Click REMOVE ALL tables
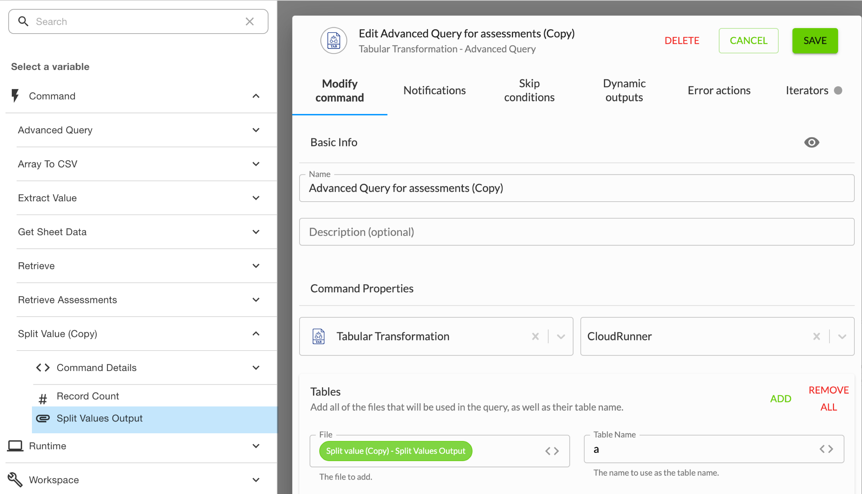The width and height of the screenshot is (862, 494). [x=828, y=399]
